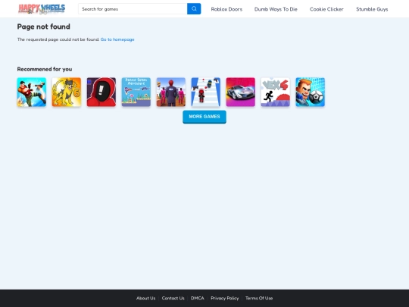Open Terms Of Use in footer
The image size is (409, 307).
click(259, 298)
